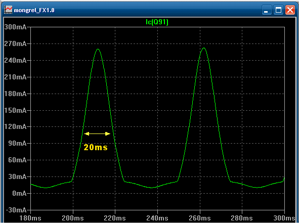Click the 260ms time axis label
The height and width of the screenshot is (223, 299).
pos(200,218)
